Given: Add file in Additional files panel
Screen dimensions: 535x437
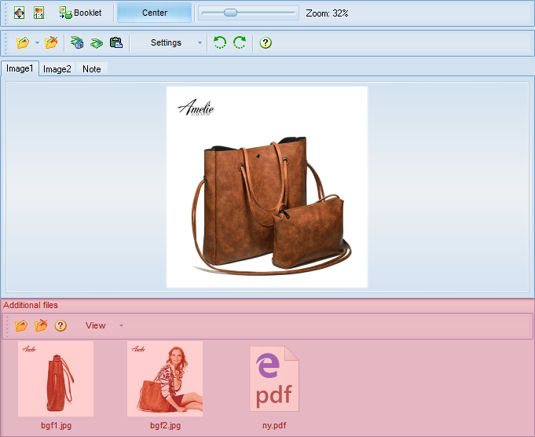Looking at the screenshot, I should (x=21, y=325).
